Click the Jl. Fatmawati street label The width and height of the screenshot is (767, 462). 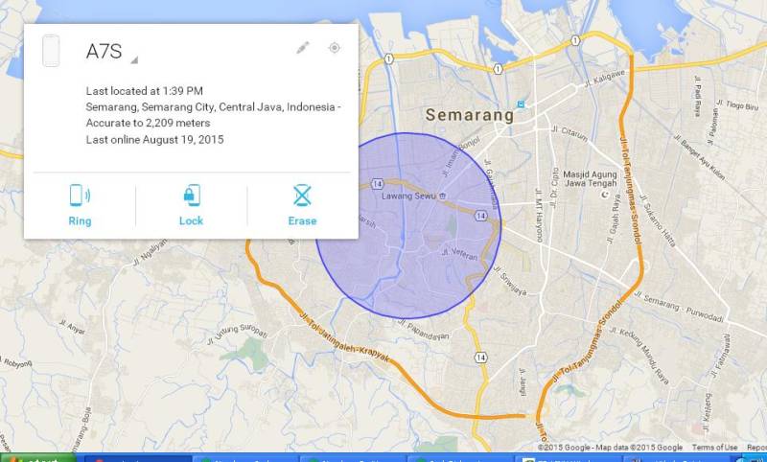tap(720, 356)
